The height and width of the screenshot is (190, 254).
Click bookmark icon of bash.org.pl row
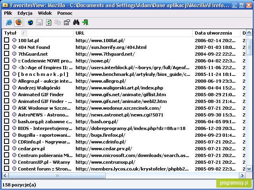[x=14, y=121]
